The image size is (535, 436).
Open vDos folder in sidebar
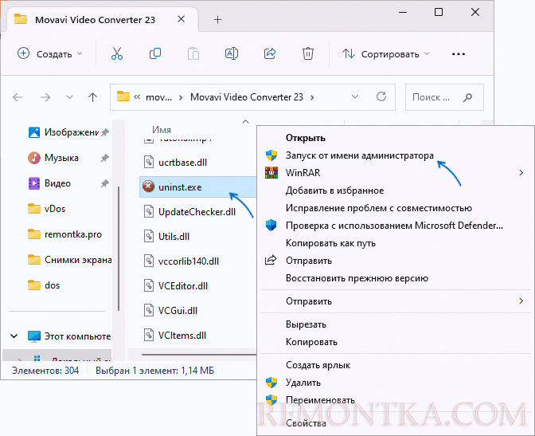coord(46,209)
